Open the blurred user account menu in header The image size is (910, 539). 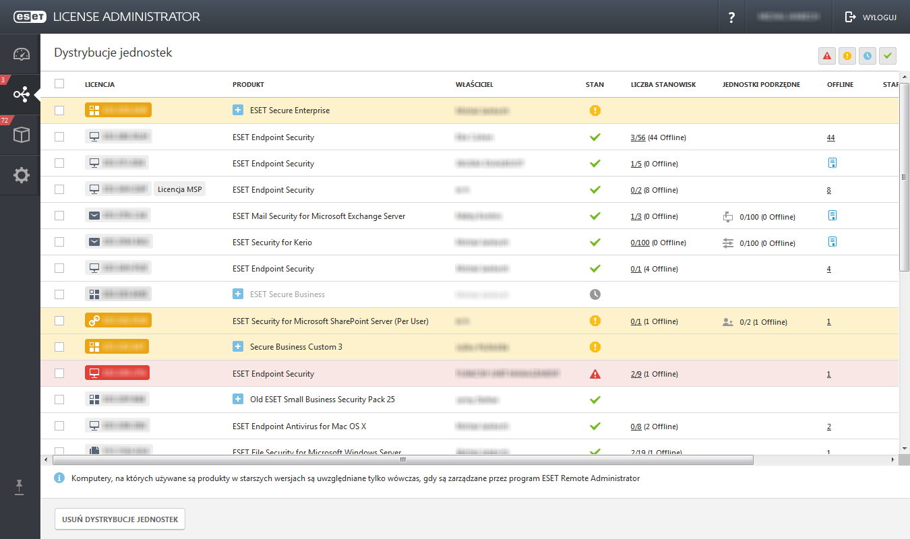789,18
